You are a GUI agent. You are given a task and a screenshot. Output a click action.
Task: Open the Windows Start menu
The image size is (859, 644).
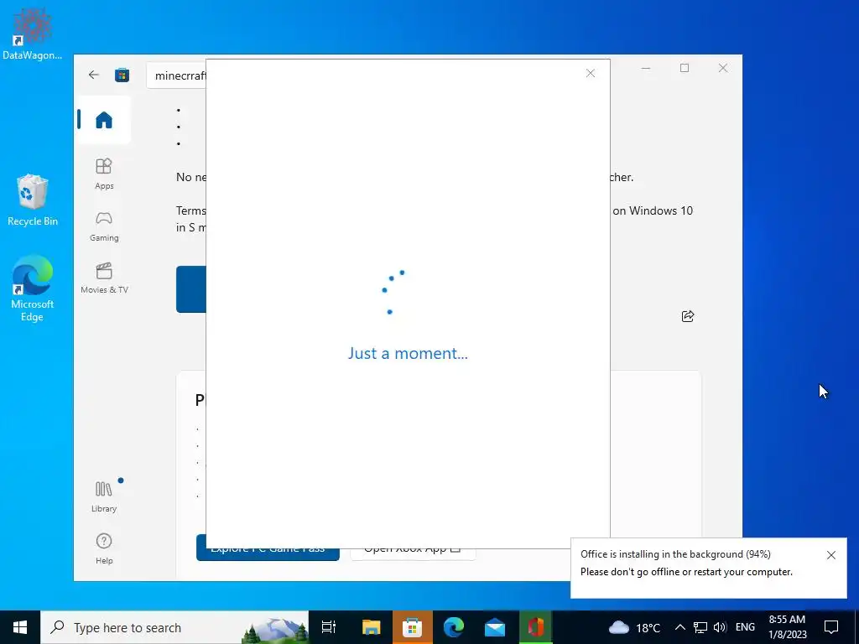(x=20, y=627)
